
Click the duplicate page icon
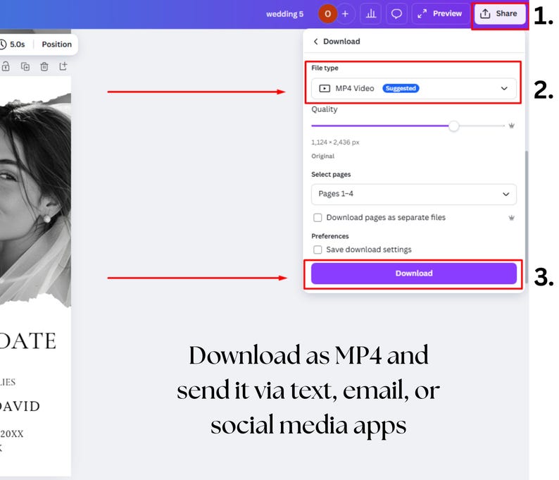pos(25,66)
